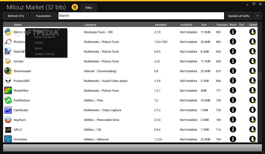This screenshot has width=265, height=154.
Task: Click the 25.3MB size value
Action: pos(205,71)
